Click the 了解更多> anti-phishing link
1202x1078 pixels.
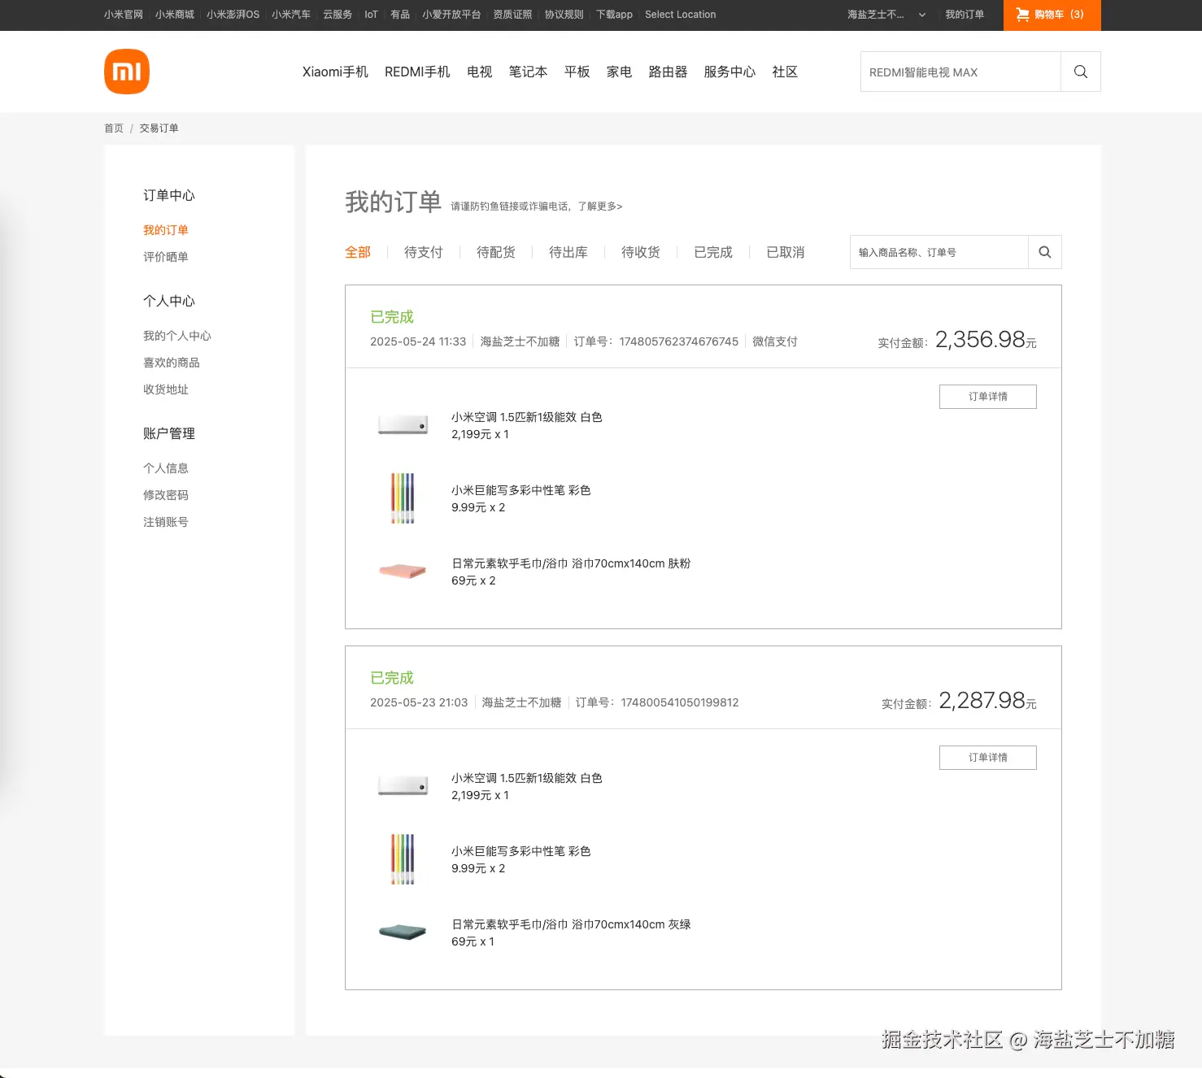tap(600, 206)
